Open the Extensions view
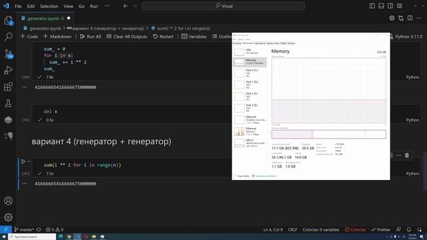The image size is (427, 240). coord(8,87)
